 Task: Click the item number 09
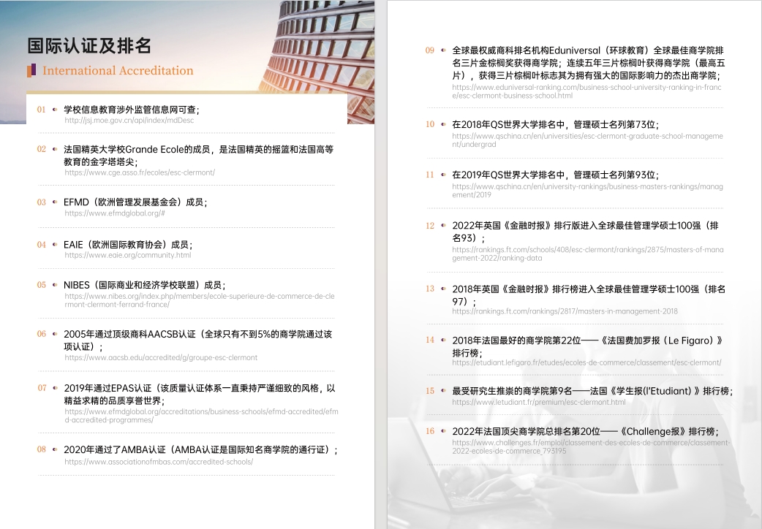[429, 50]
